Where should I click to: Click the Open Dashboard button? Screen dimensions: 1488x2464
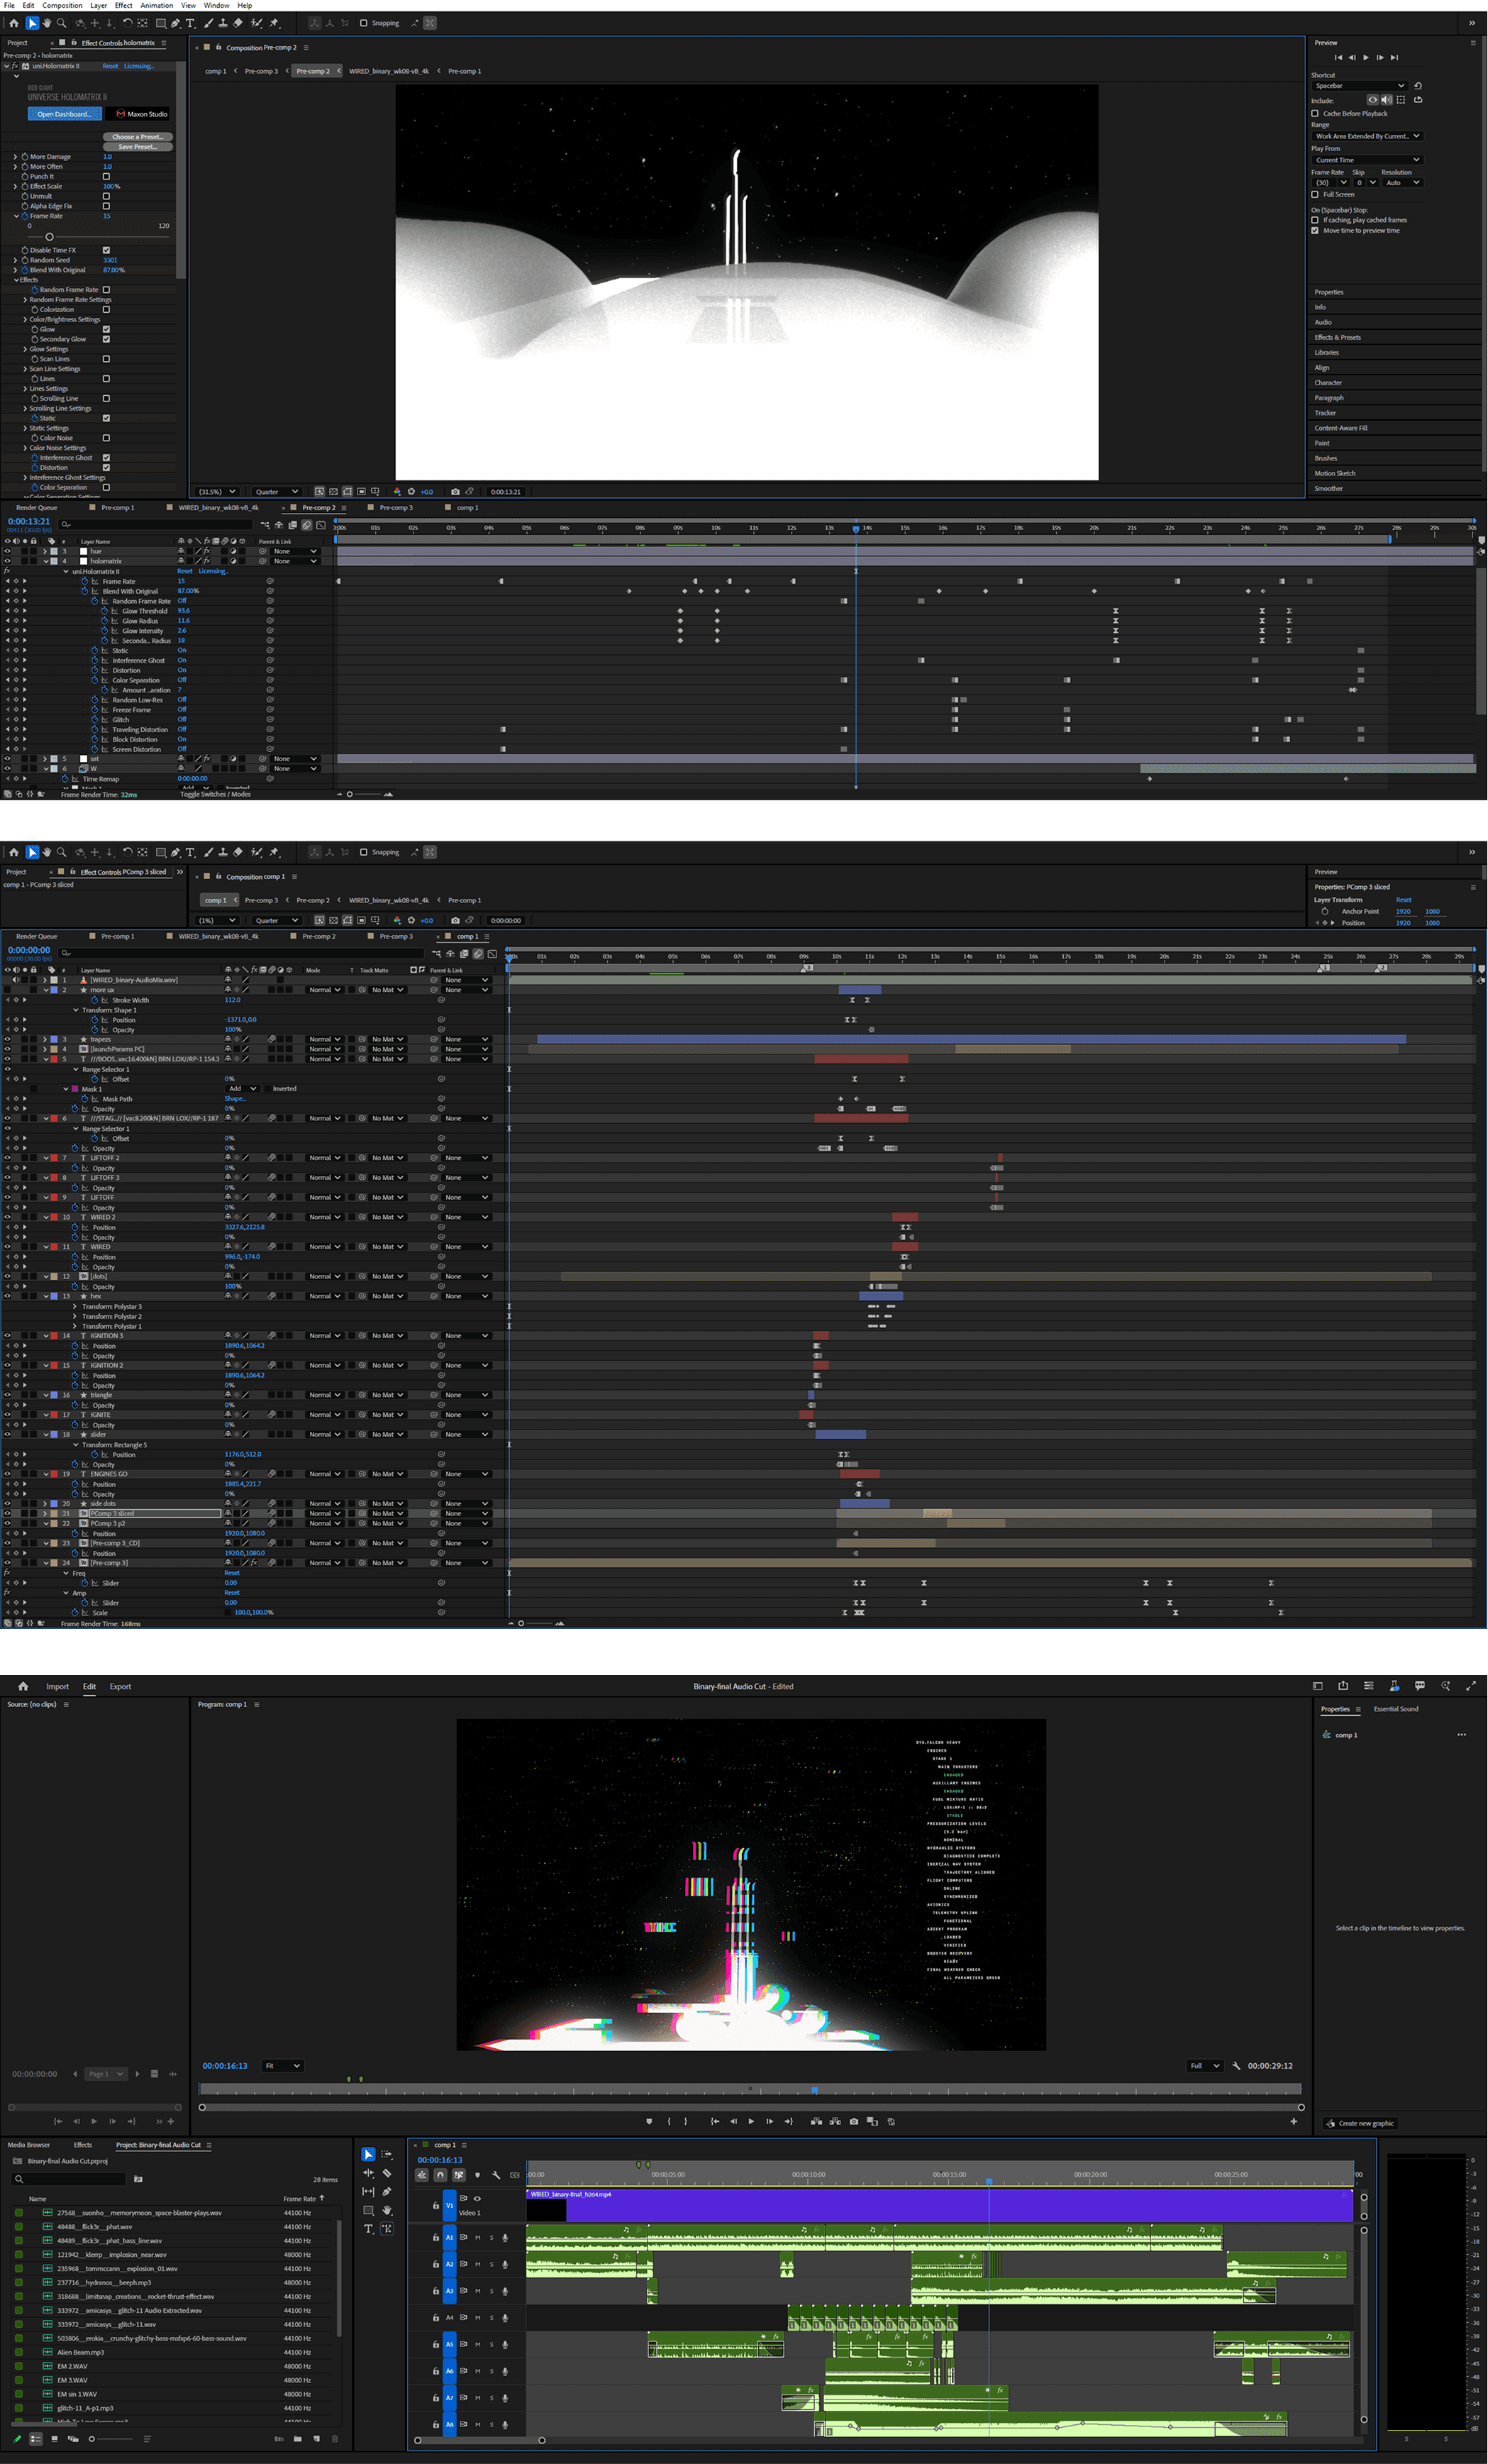pos(64,114)
